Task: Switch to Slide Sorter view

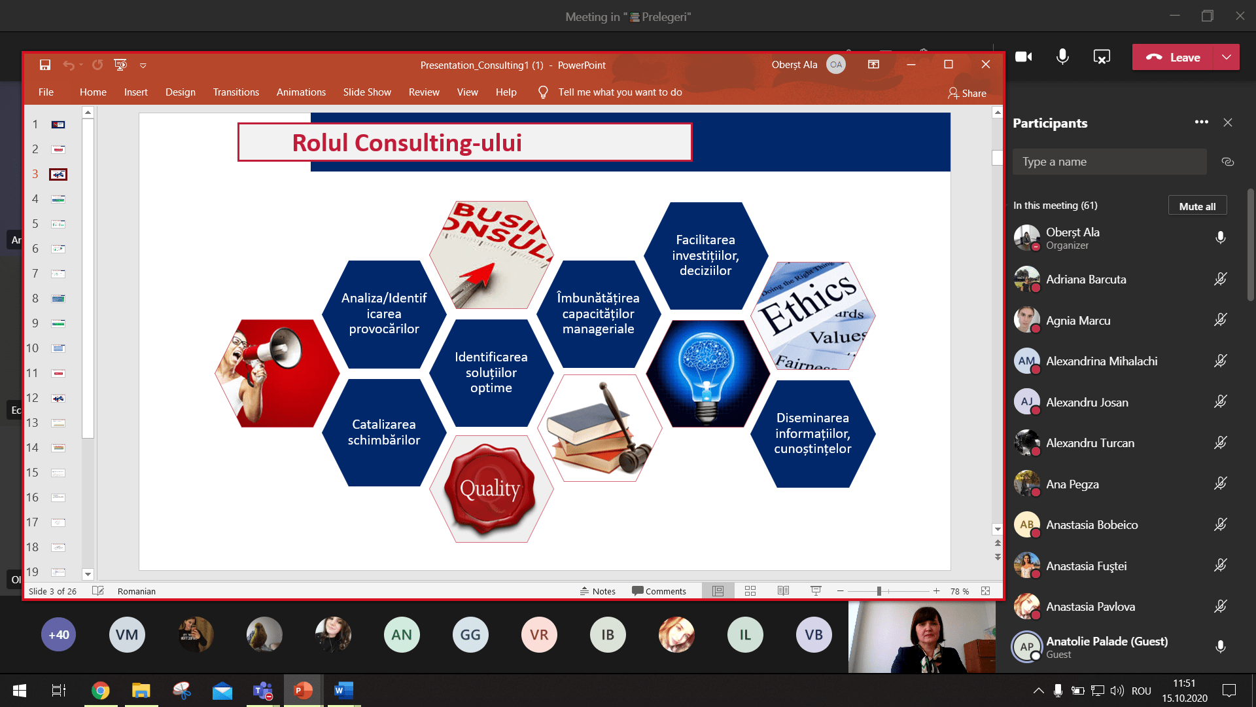Action: [x=750, y=591]
